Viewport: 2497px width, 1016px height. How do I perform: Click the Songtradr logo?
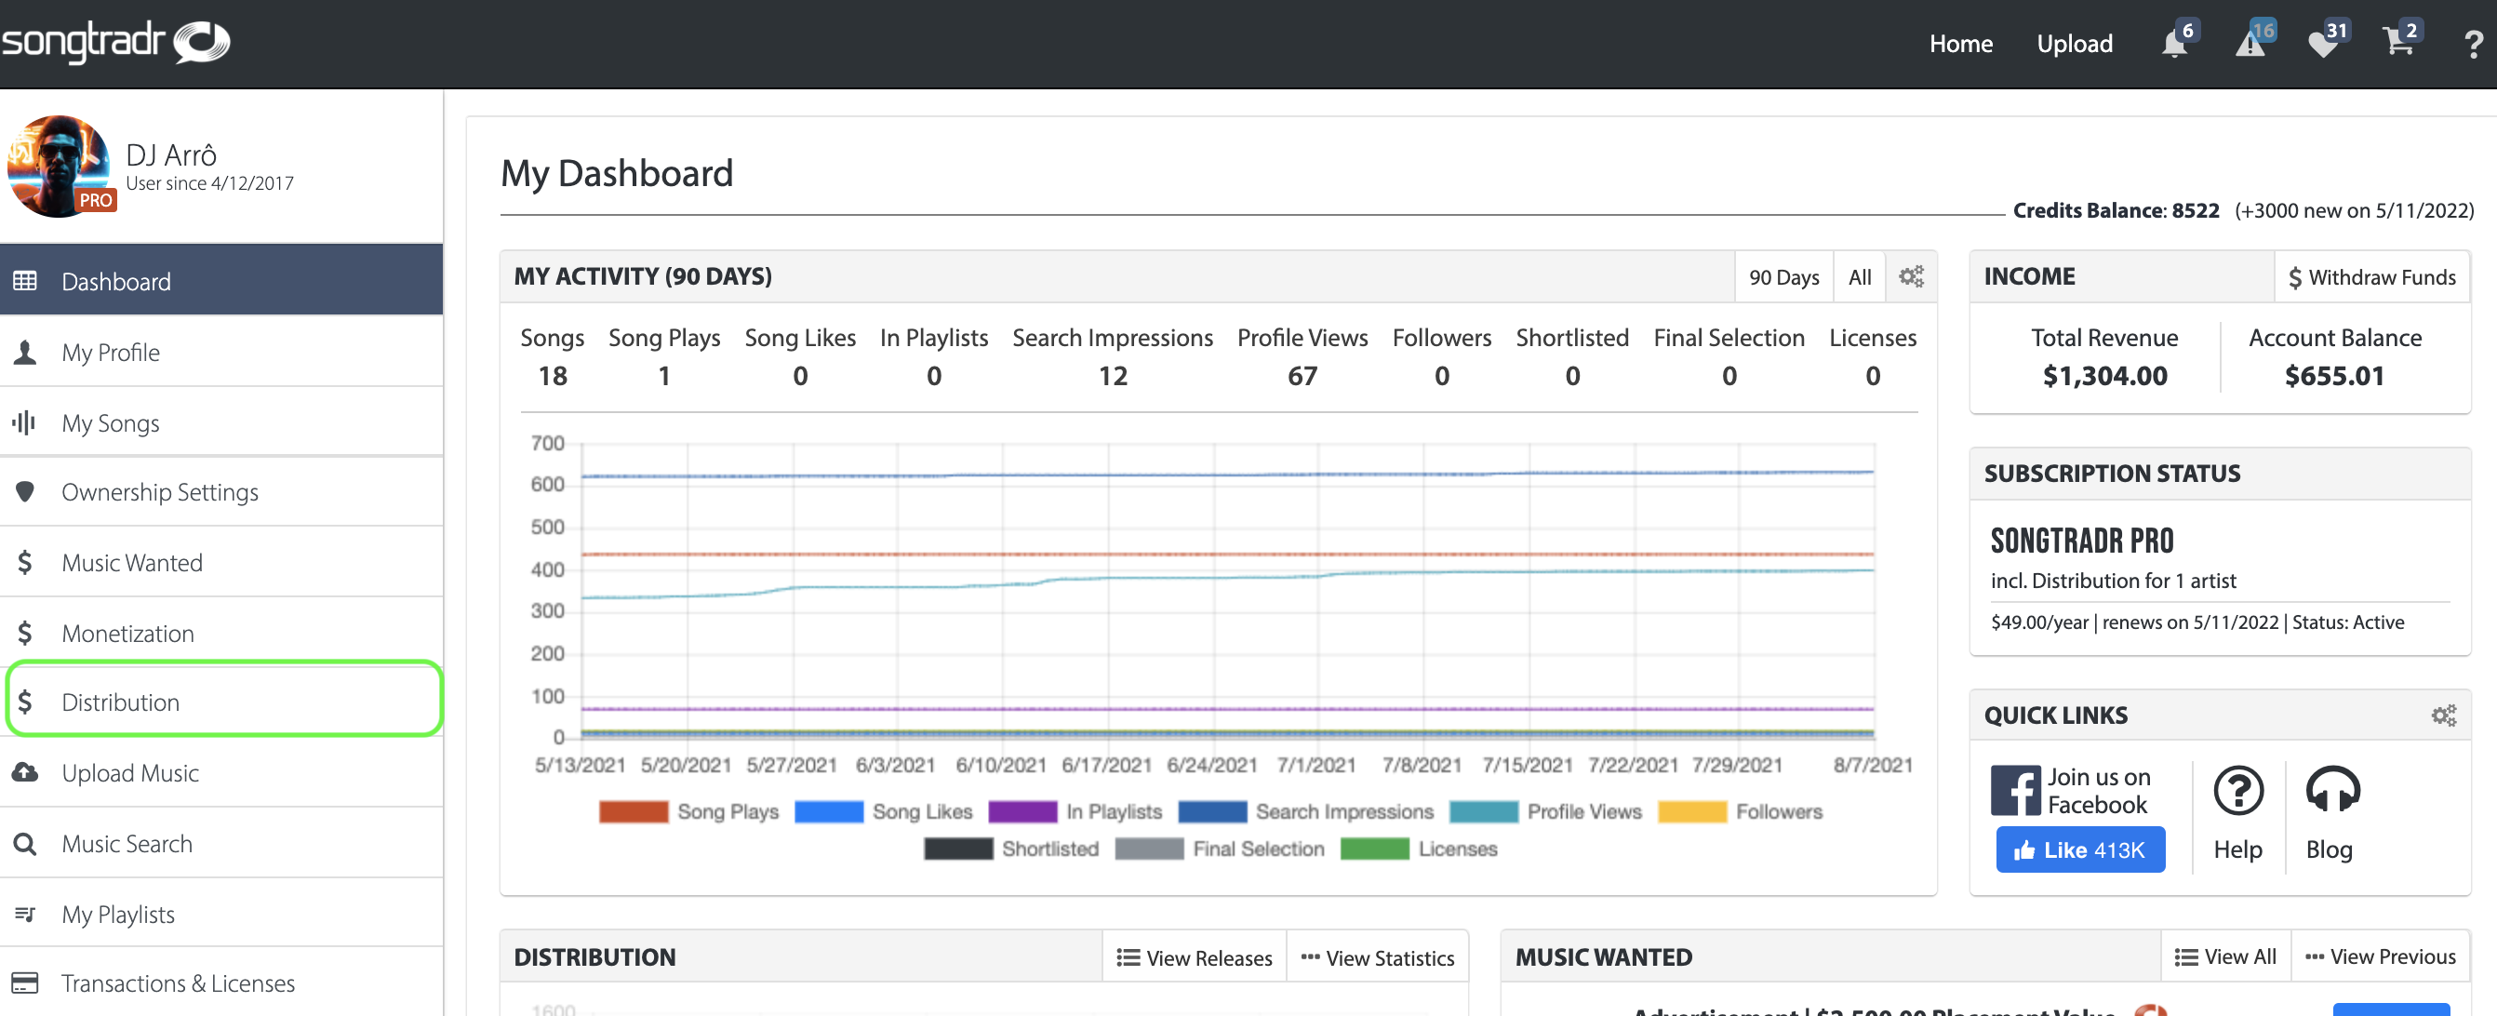[114, 43]
